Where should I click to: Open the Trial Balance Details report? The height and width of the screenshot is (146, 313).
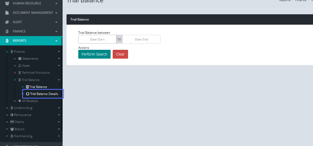(x=44, y=94)
